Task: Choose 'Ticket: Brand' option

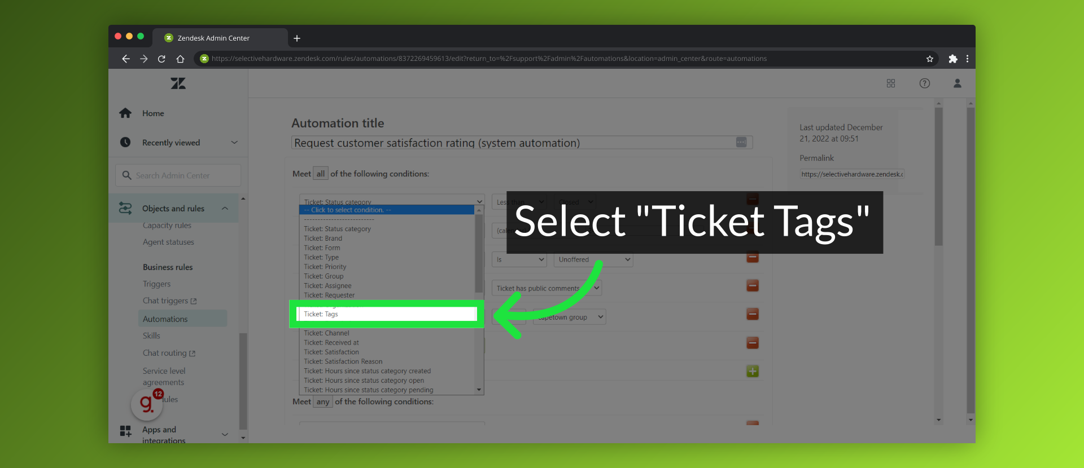Action: pos(387,239)
